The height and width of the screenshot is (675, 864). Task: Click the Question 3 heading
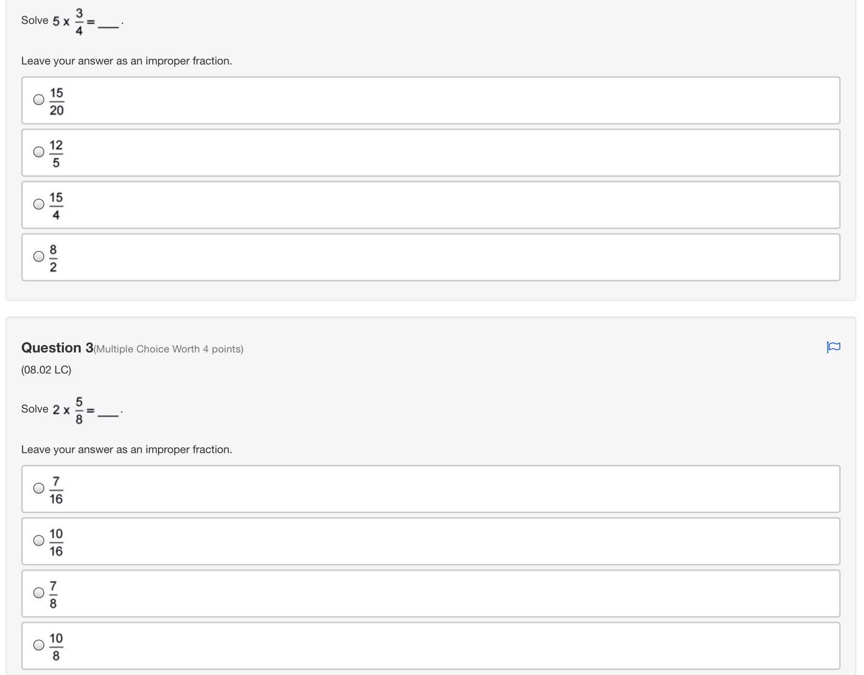coord(57,348)
